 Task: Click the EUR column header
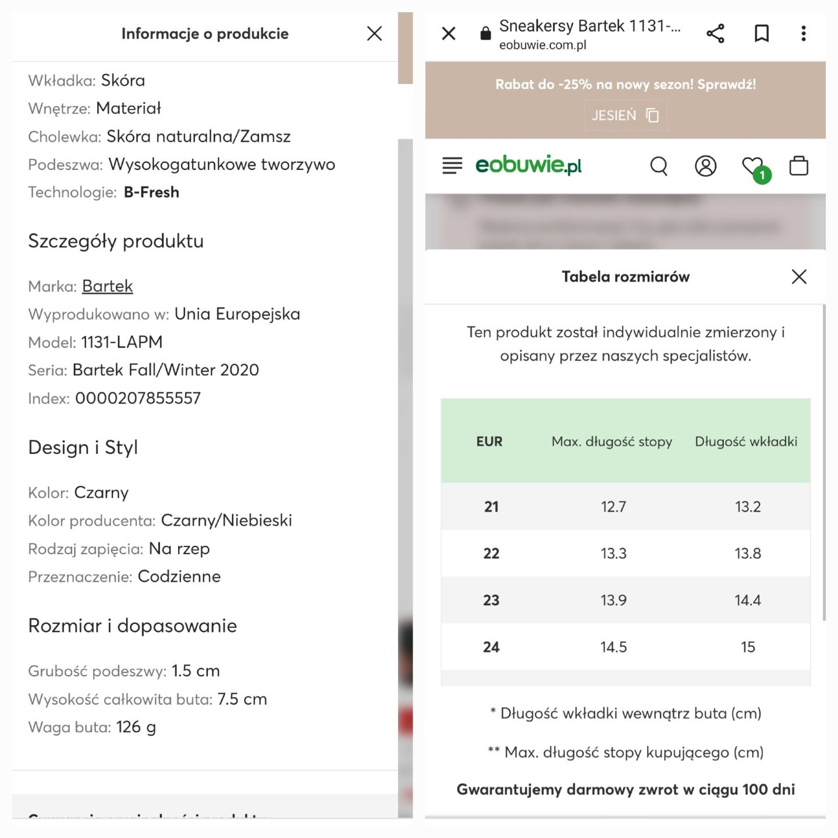coord(489,441)
